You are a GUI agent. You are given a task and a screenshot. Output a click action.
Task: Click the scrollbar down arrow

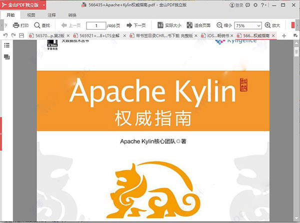(x=296, y=218)
